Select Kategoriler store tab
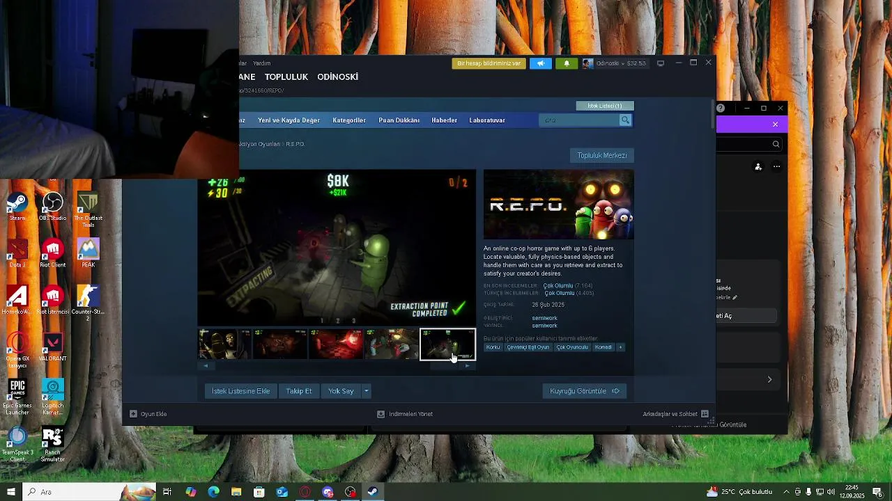The width and height of the screenshot is (892, 501). [349, 120]
